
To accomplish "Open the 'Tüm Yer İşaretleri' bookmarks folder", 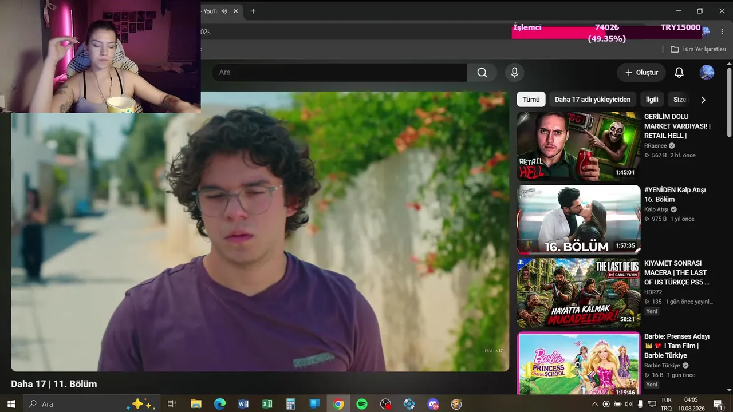I will 698,49.
